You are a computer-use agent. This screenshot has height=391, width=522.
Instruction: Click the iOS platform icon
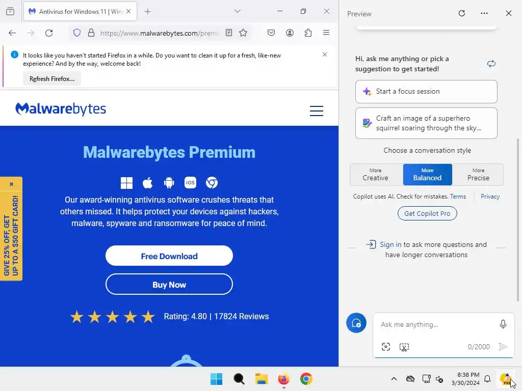click(191, 183)
